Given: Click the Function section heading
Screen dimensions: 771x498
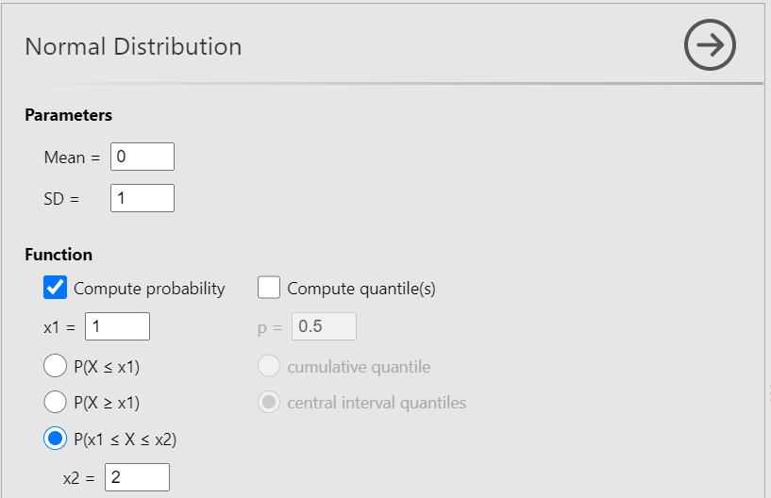Looking at the screenshot, I should pos(59,255).
